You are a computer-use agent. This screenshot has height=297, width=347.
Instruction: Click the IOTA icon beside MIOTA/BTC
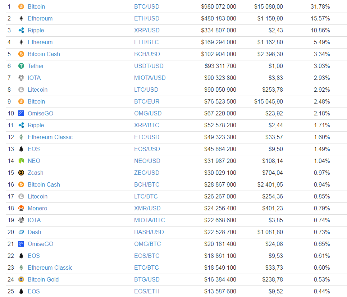(x=21, y=220)
